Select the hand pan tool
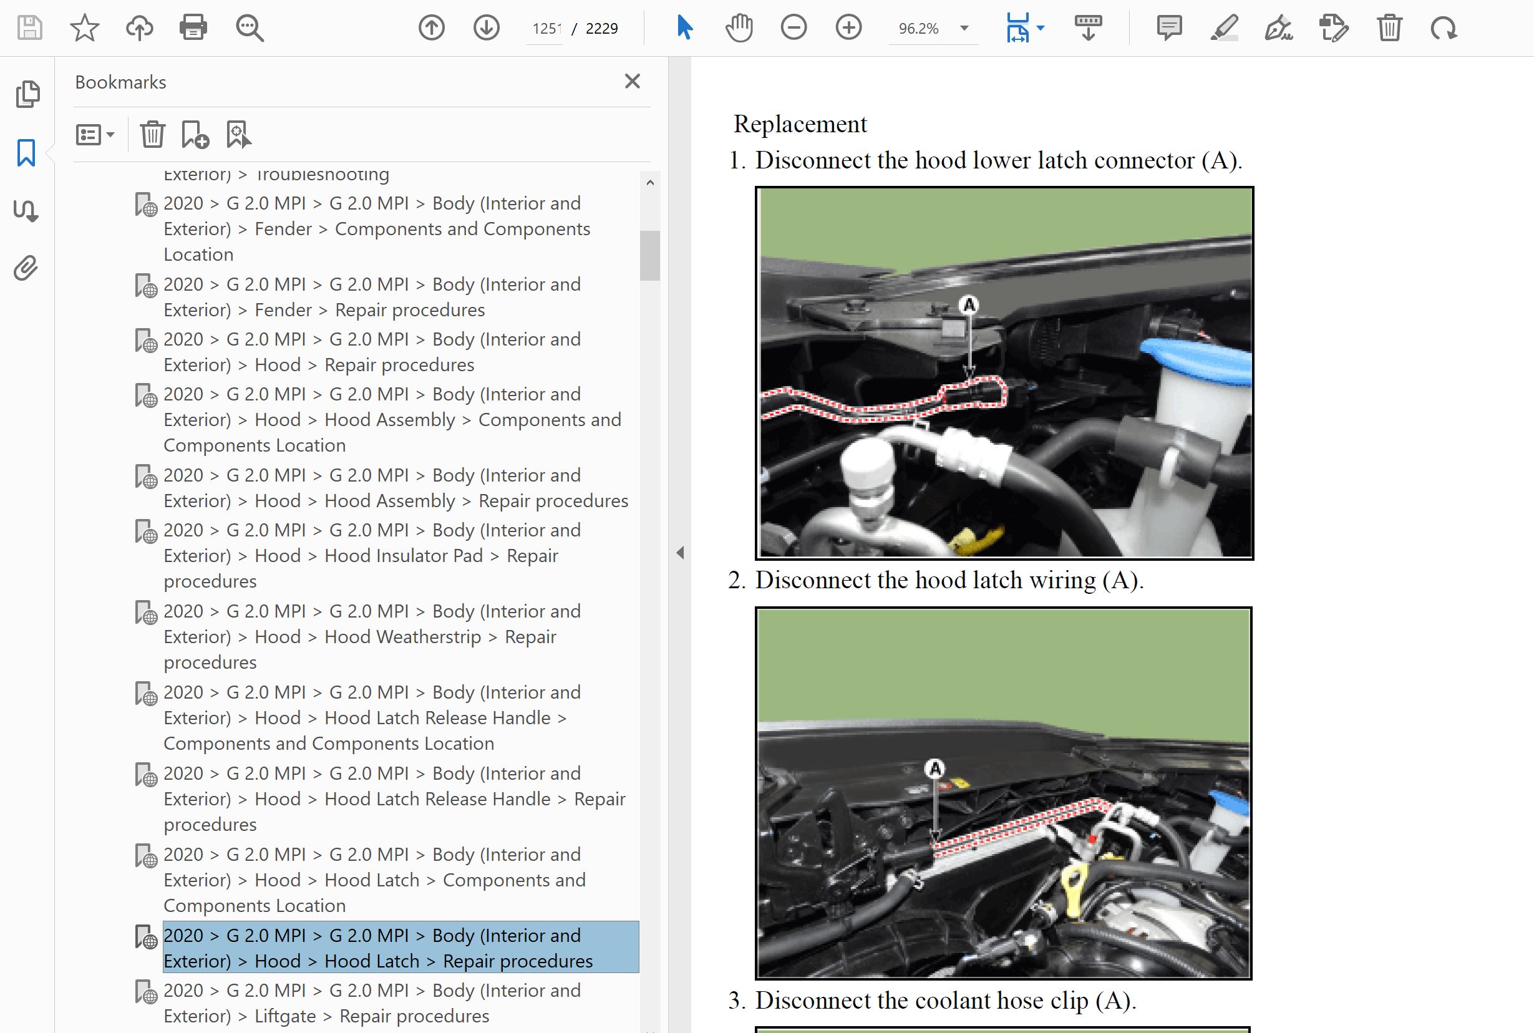1534x1033 pixels. click(x=739, y=27)
